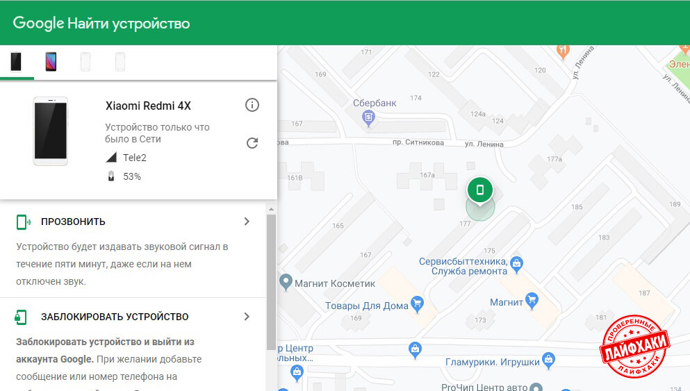This screenshot has width=690, height=391.
Task: Click building number 167а on the map
Action: pos(427,175)
